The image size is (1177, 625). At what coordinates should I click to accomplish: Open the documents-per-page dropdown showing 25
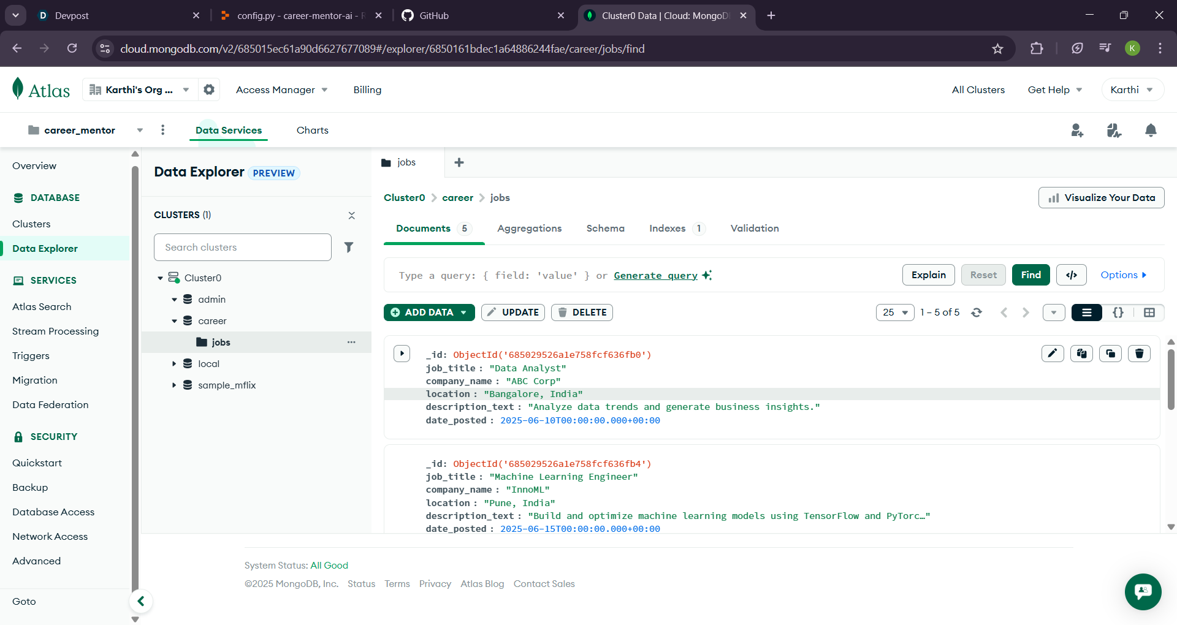click(x=895, y=312)
